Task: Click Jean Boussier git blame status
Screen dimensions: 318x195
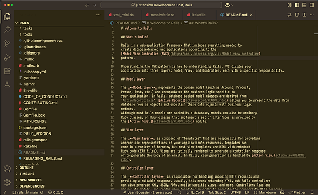Action: click(148, 192)
